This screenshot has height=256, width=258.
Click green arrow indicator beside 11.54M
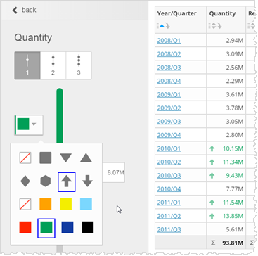212,203
